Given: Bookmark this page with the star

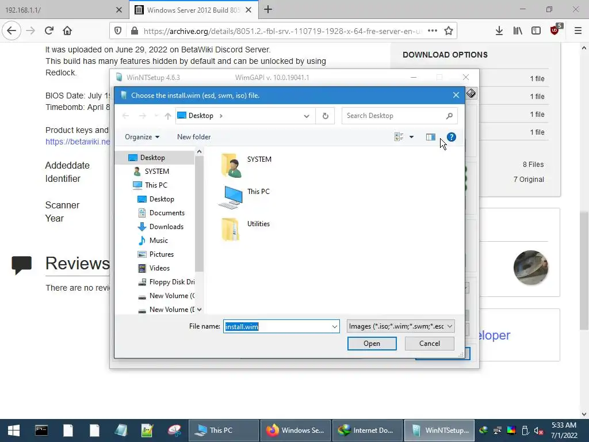Looking at the screenshot, I should click(448, 31).
